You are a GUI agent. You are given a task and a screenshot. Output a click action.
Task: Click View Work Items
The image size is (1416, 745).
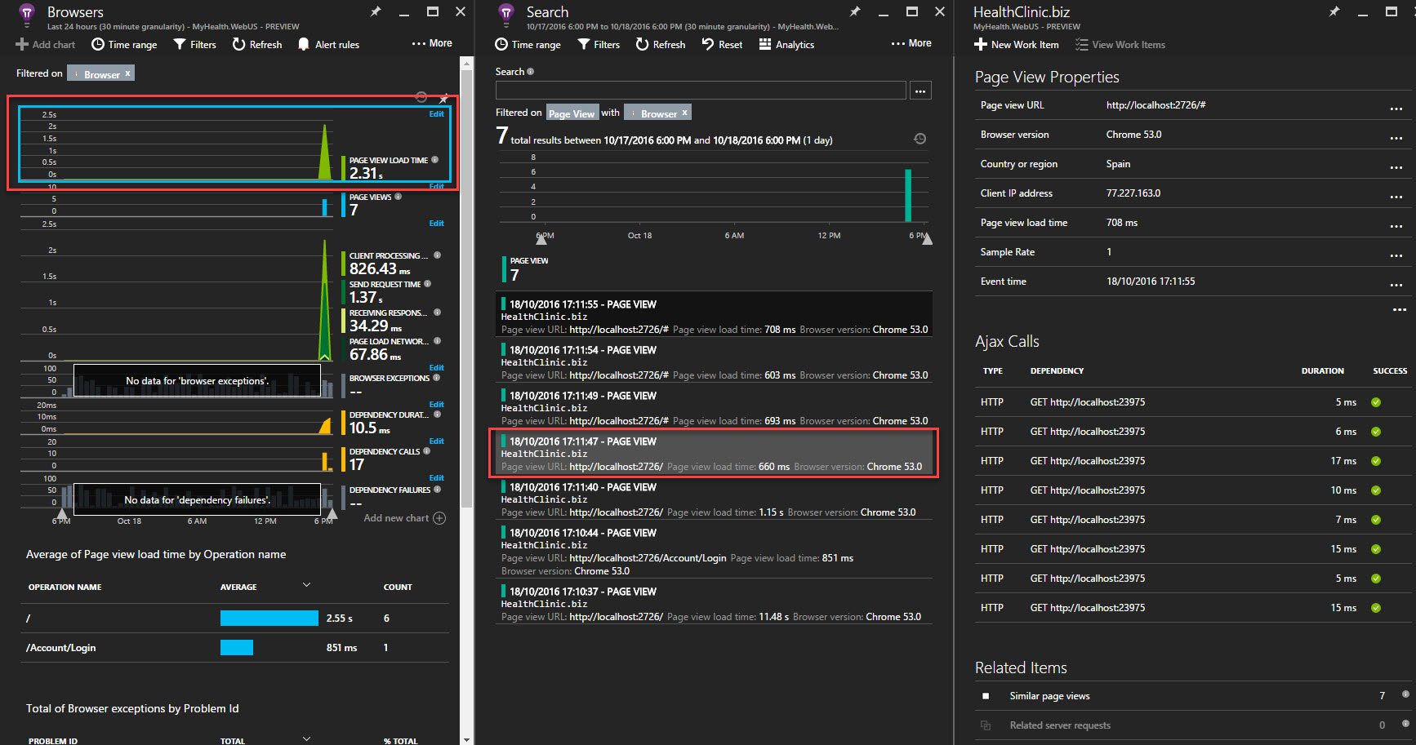pyautogui.click(x=1120, y=45)
